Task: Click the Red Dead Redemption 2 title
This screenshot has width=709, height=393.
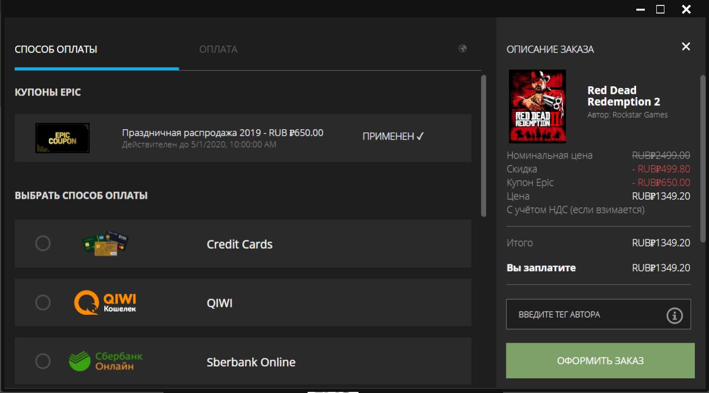Action: (624, 96)
